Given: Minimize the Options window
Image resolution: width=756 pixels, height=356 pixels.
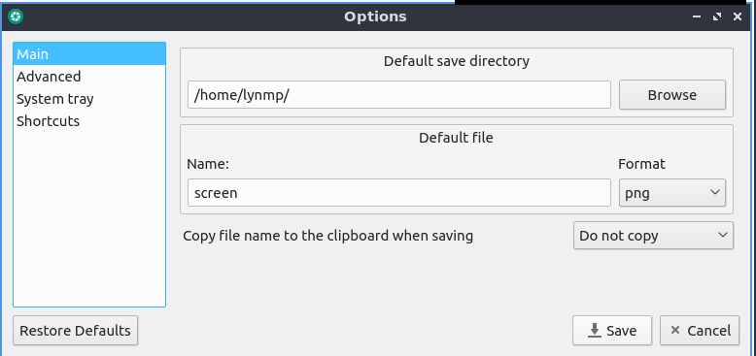Looking at the screenshot, I should (696, 16).
